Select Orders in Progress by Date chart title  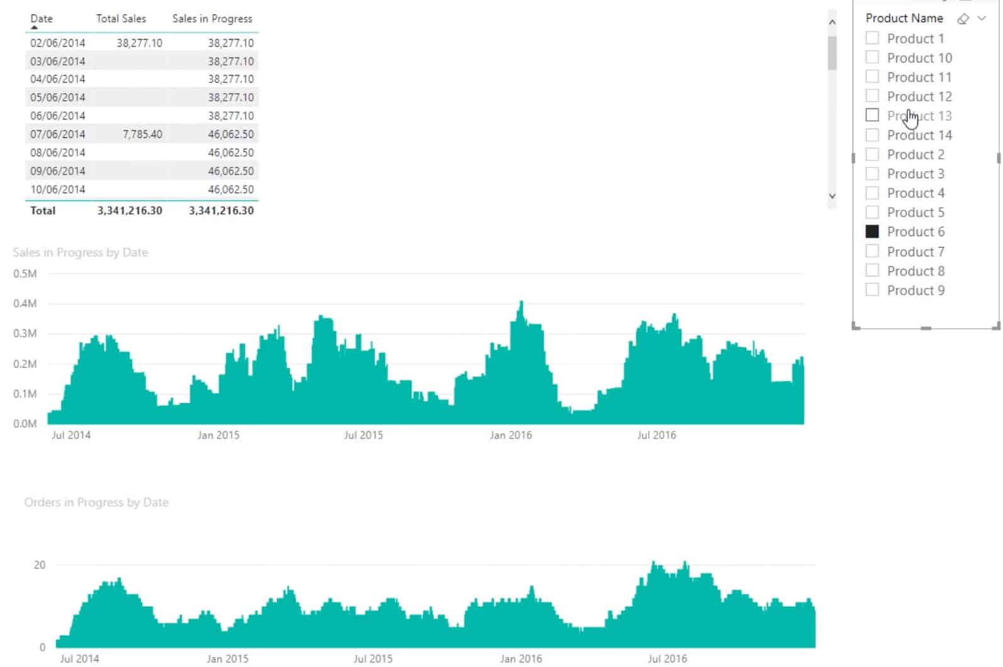96,503
